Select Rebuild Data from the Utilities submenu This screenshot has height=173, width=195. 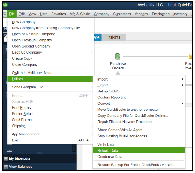[108, 151]
